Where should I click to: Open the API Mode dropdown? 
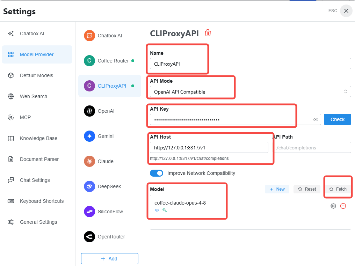(251, 91)
